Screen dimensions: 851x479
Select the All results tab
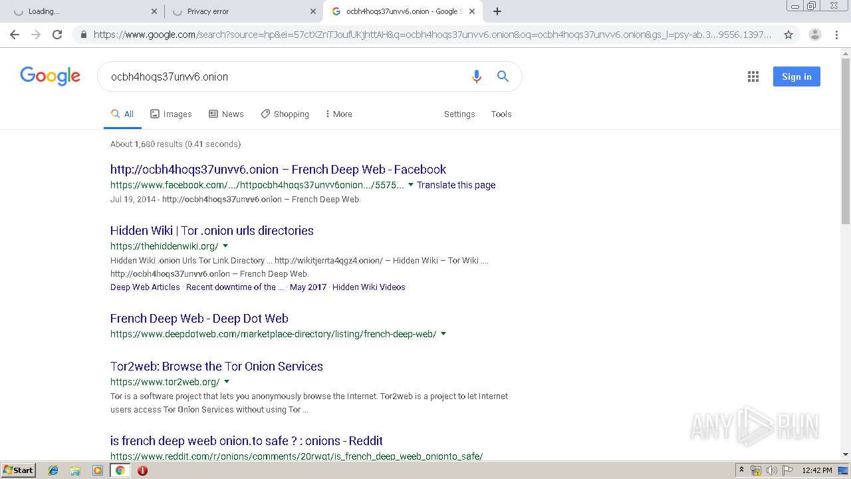[122, 114]
